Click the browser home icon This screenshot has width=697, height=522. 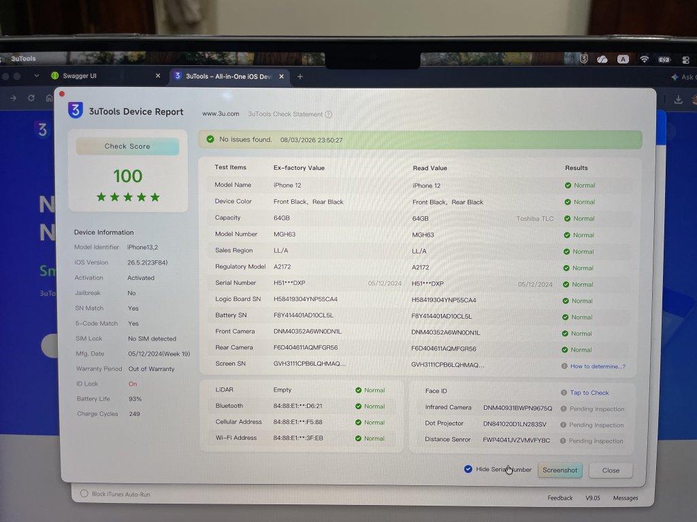pyautogui.click(x=49, y=98)
